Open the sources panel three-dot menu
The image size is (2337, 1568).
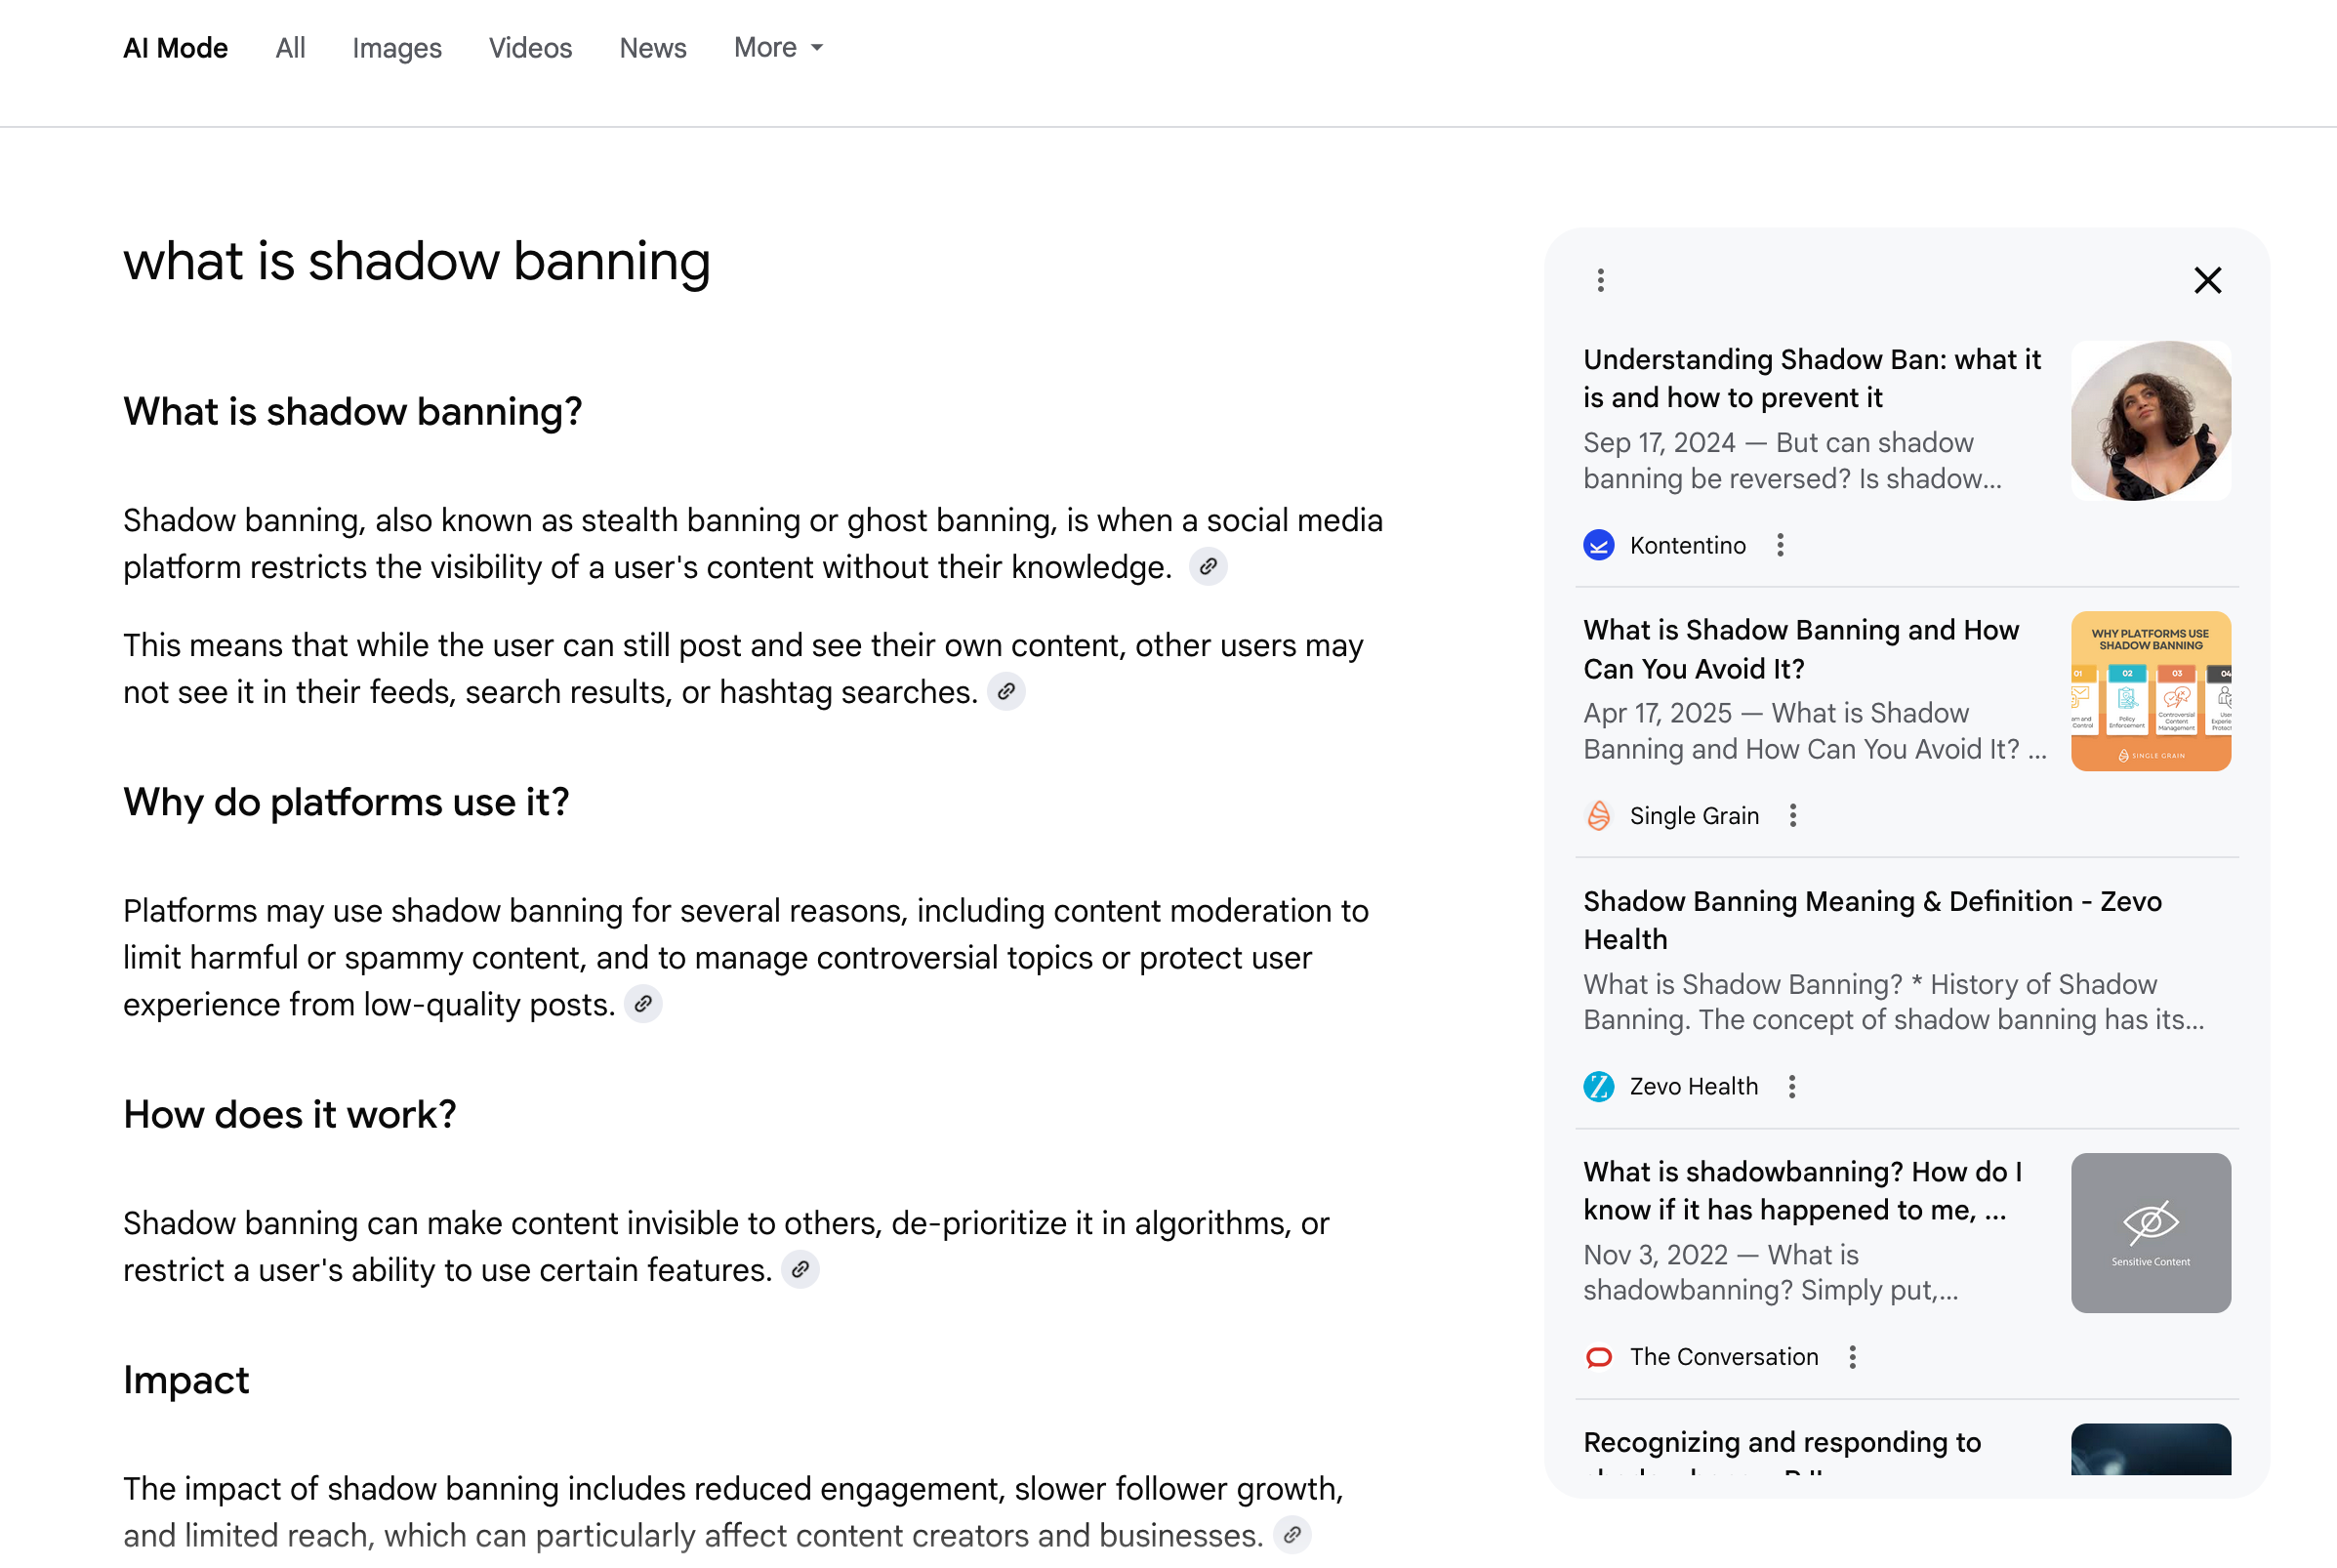coord(1600,280)
